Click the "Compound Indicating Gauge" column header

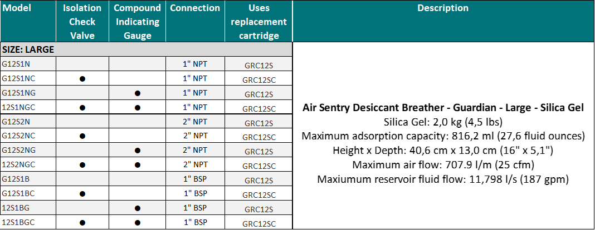coord(137,22)
